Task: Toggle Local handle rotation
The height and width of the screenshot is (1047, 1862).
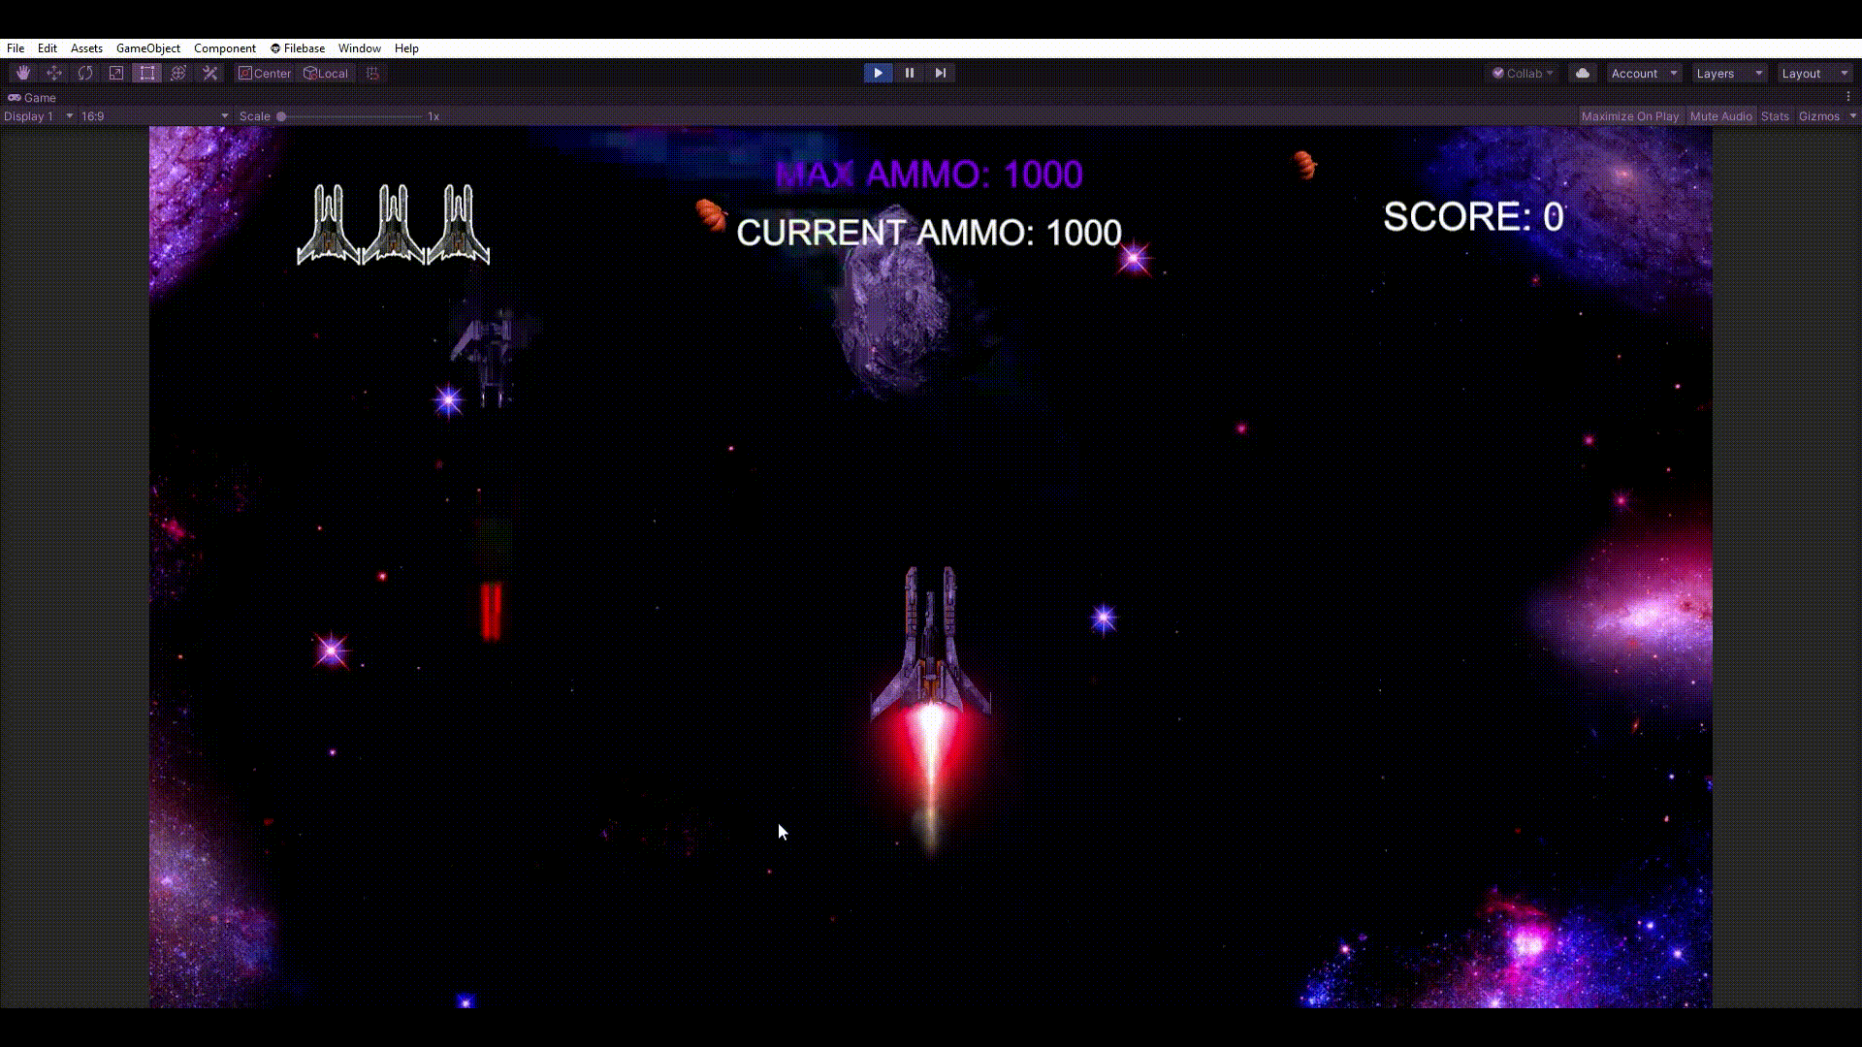Action: pyautogui.click(x=326, y=73)
